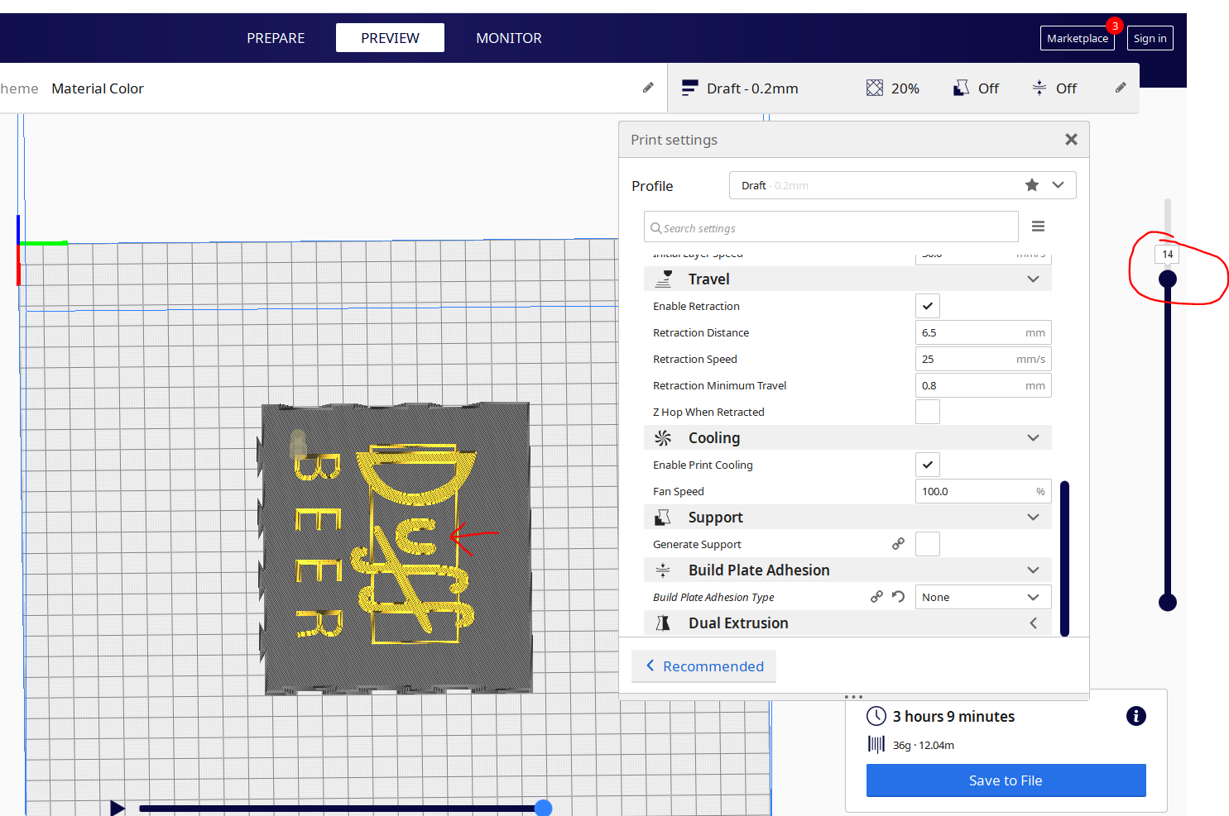This screenshot has width=1229, height=816.
Task: Toggle Enable Retraction checkbox
Action: point(928,306)
